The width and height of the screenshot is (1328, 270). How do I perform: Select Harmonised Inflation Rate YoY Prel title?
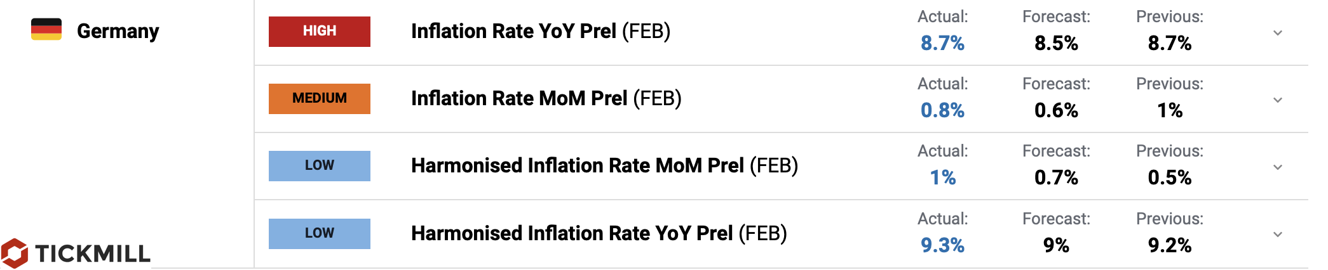tap(599, 233)
